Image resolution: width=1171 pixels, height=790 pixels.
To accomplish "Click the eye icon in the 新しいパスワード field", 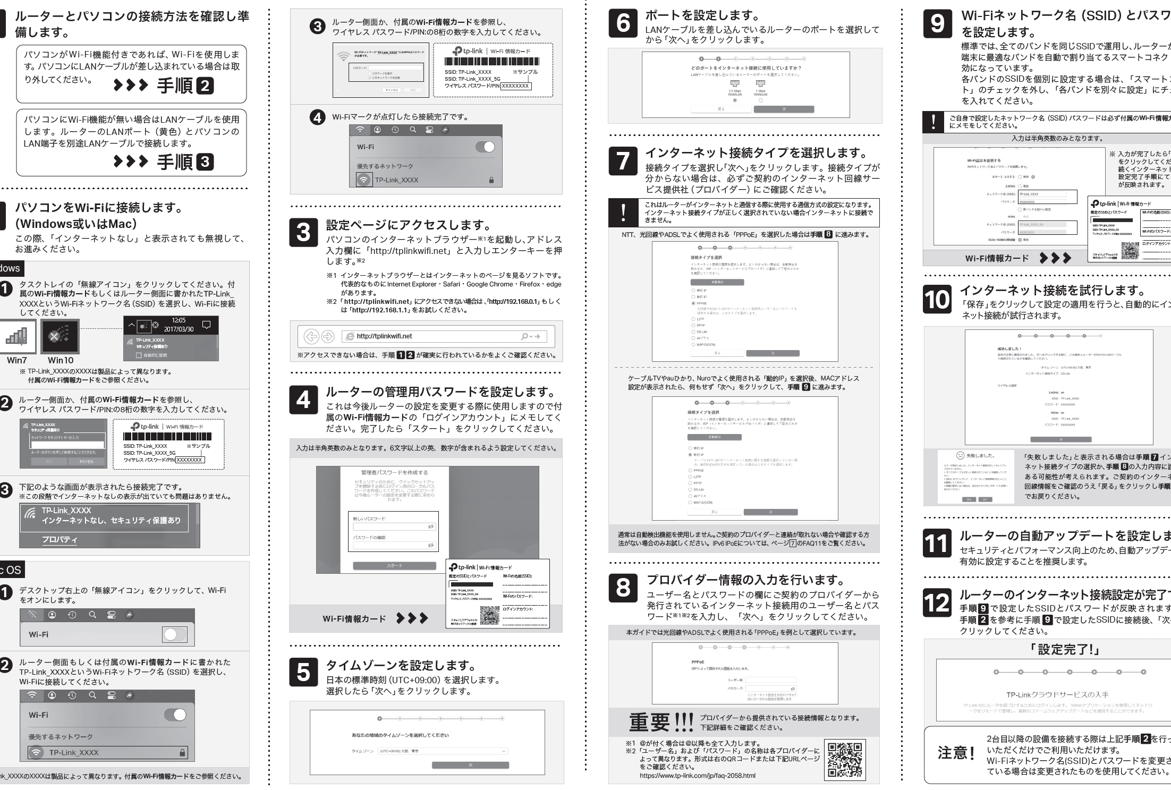I will click(431, 526).
